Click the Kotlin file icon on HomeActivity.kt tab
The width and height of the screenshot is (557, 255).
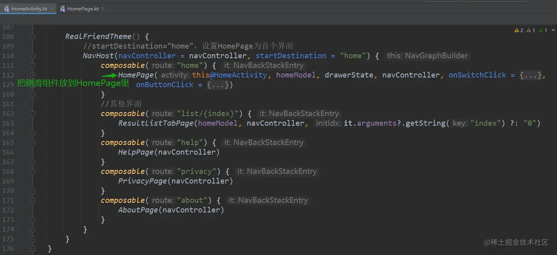pos(7,8)
